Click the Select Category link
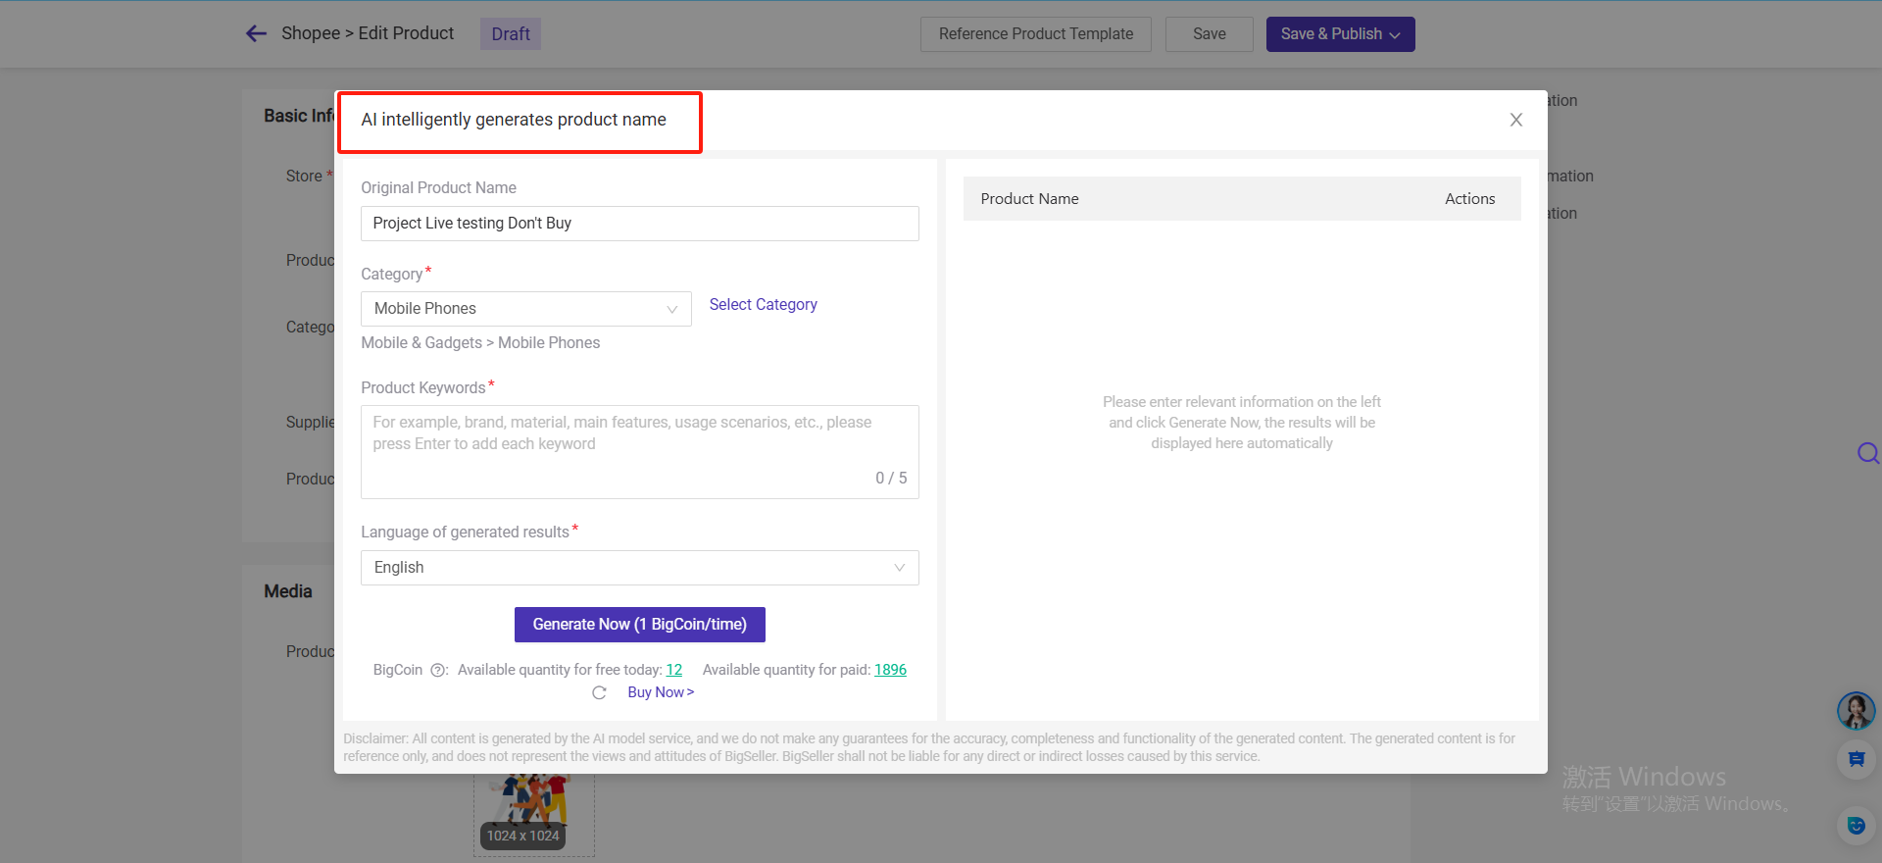Image resolution: width=1882 pixels, height=863 pixels. tap(763, 305)
